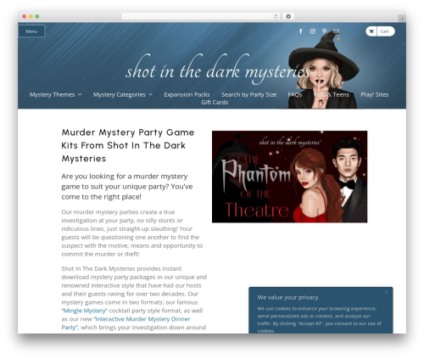Open Mystery Themes menu item
Image resolution: width=424 pixels, height=359 pixels.
pos(52,94)
